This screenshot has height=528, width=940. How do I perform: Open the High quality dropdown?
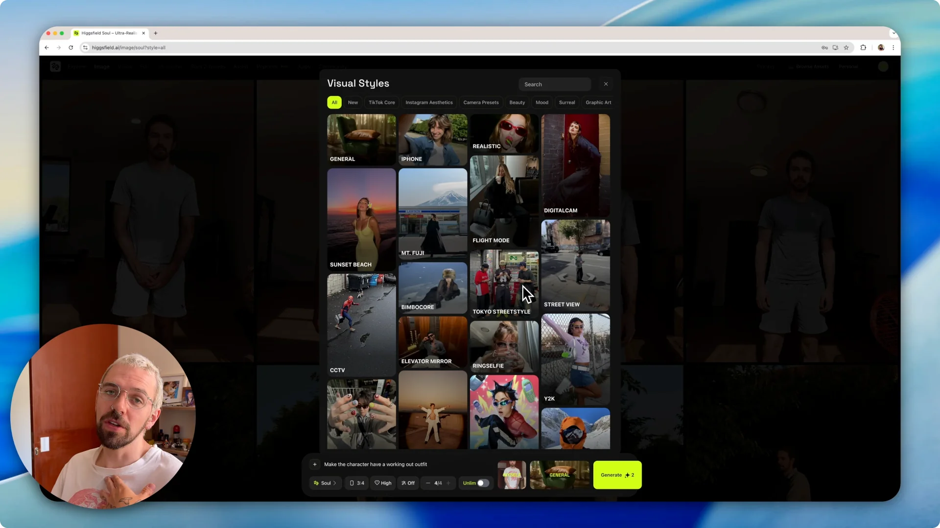(383, 483)
